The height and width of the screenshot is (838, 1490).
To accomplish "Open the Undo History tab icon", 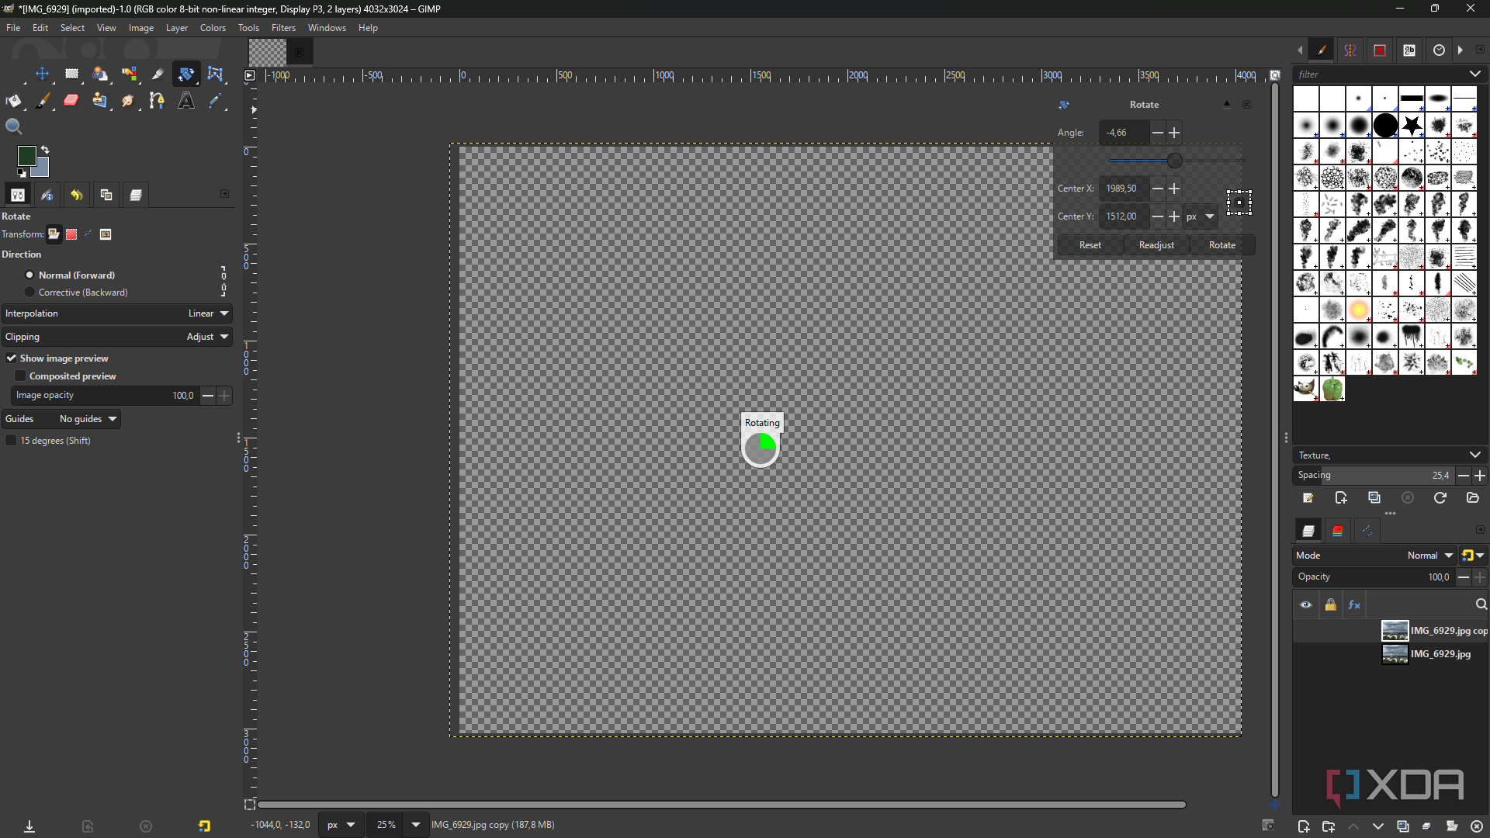I will [x=76, y=196].
